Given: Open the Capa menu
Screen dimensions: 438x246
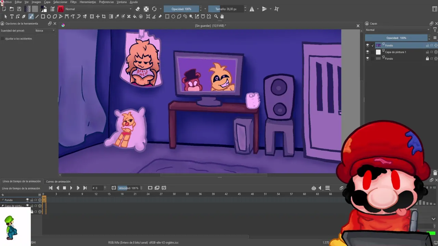Looking at the screenshot, I should click(47, 2).
